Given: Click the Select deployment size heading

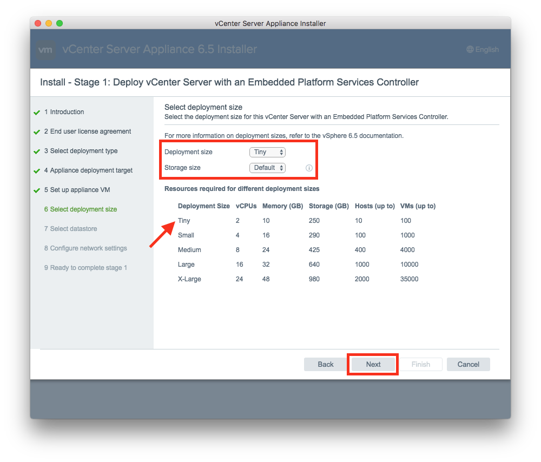Looking at the screenshot, I should click(x=203, y=107).
